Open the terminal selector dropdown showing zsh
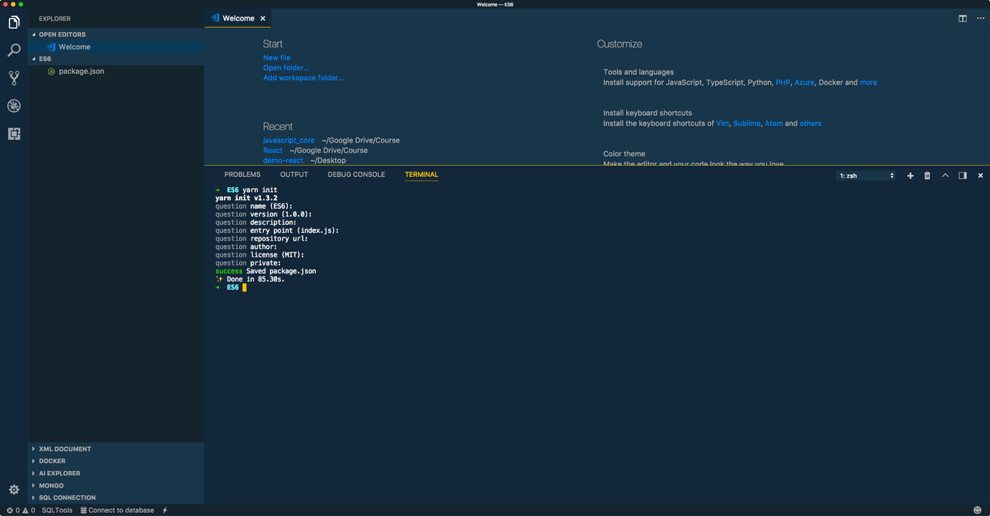This screenshot has height=516, width=990. [x=867, y=176]
